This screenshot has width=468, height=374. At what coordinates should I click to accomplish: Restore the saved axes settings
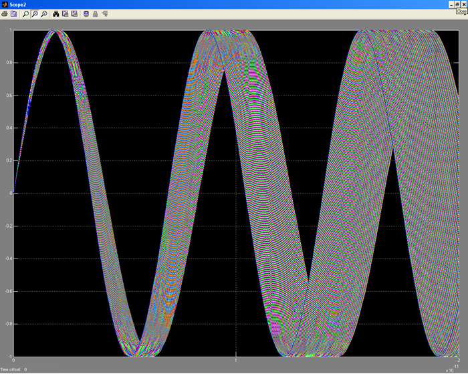coord(74,13)
